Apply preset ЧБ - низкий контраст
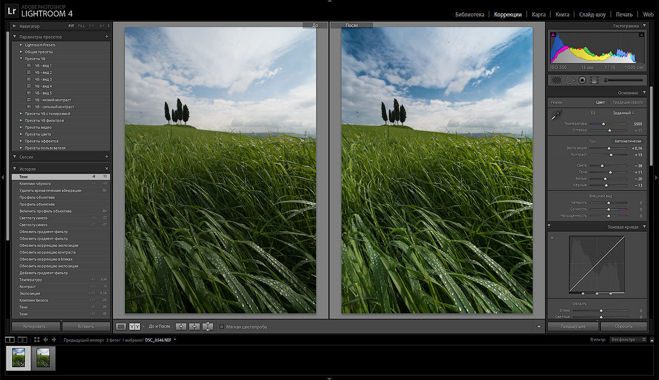Screen dimensions: 659x380 pyautogui.click(x=53, y=100)
